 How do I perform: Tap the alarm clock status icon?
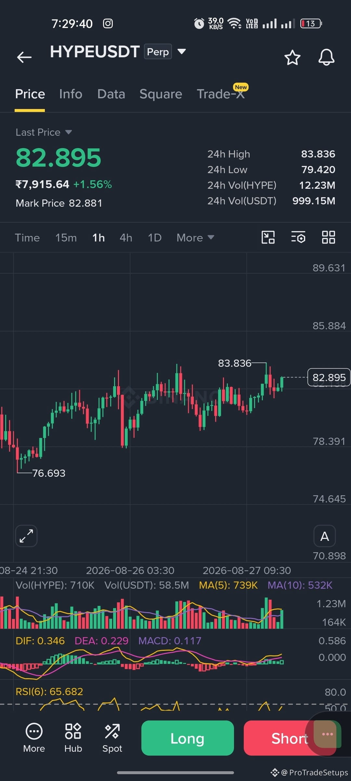[199, 23]
